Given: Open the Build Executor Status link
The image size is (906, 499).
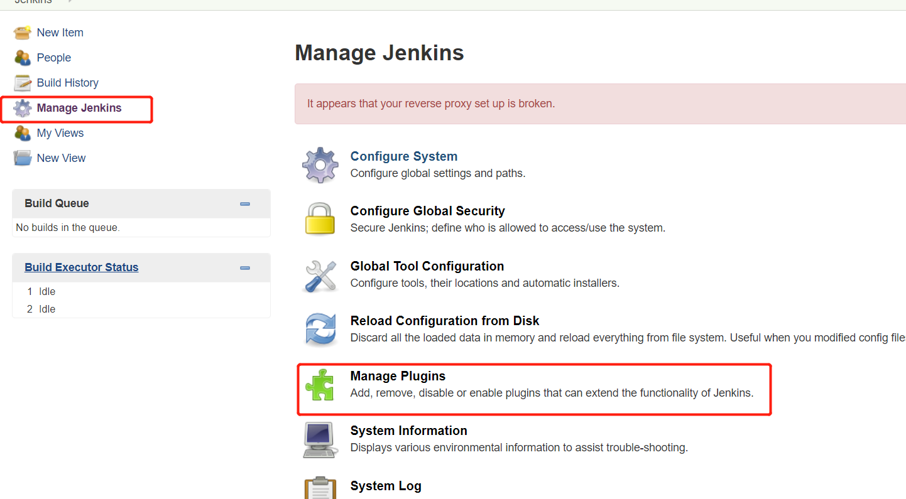Looking at the screenshot, I should point(81,267).
